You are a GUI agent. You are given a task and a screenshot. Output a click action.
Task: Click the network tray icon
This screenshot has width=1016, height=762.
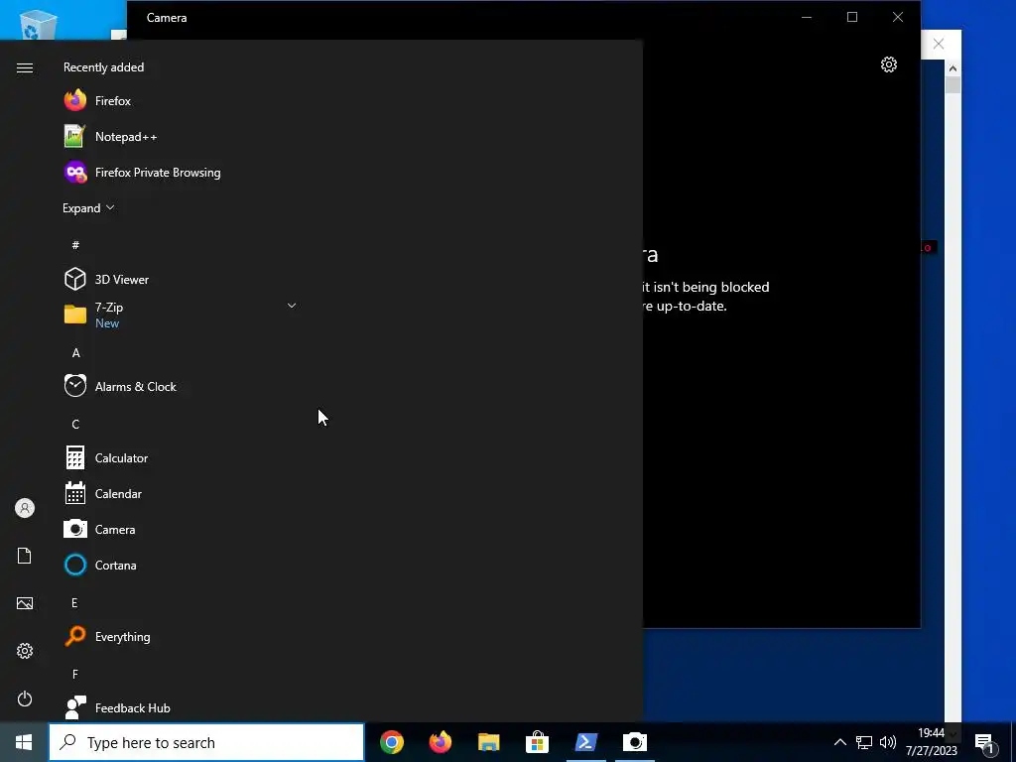(864, 742)
